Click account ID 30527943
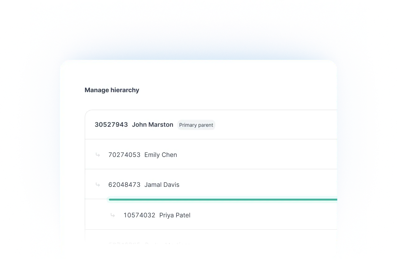397x260 pixels. 111,125
